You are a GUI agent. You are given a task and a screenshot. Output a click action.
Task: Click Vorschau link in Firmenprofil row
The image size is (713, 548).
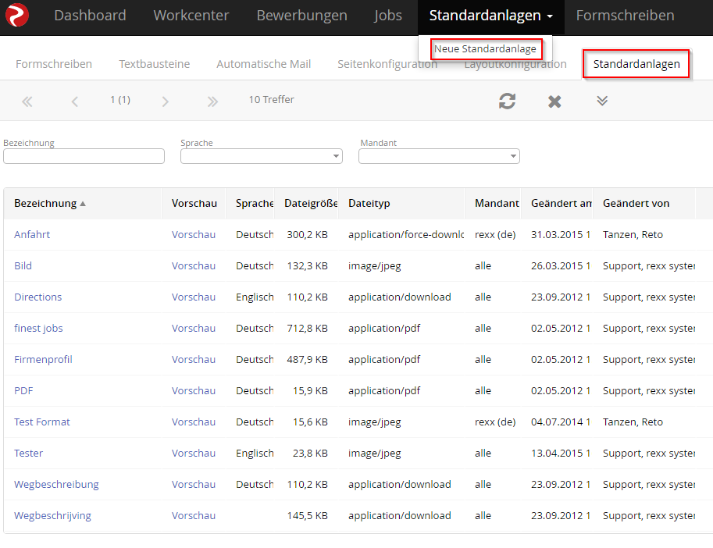193,359
